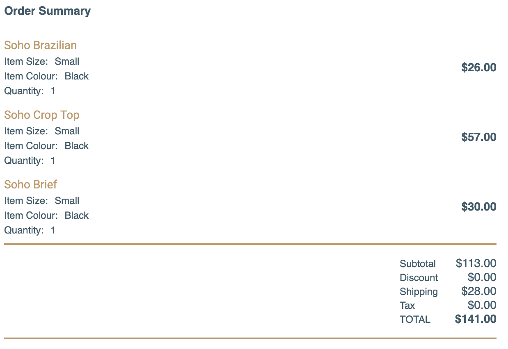Open the Soho Brief product link
Viewport: 508px width, 349px height.
tap(30, 185)
